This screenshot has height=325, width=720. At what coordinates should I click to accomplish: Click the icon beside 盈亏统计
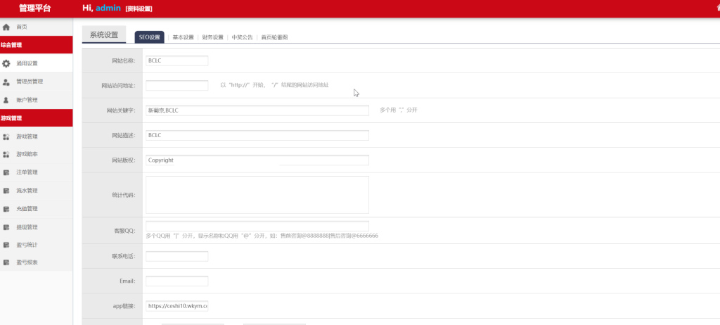click(6, 245)
